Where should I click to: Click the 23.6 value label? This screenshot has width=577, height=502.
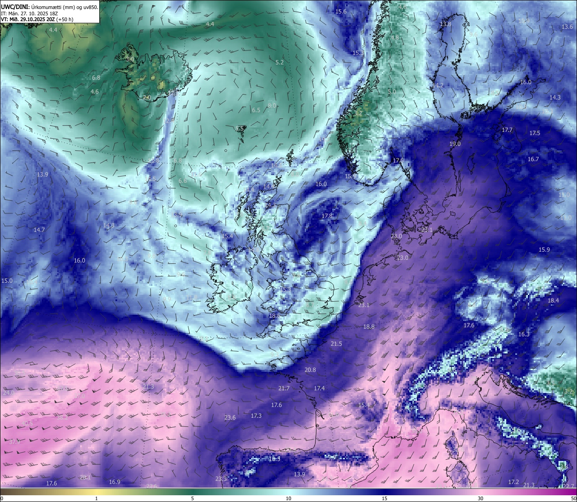[x=230, y=418]
